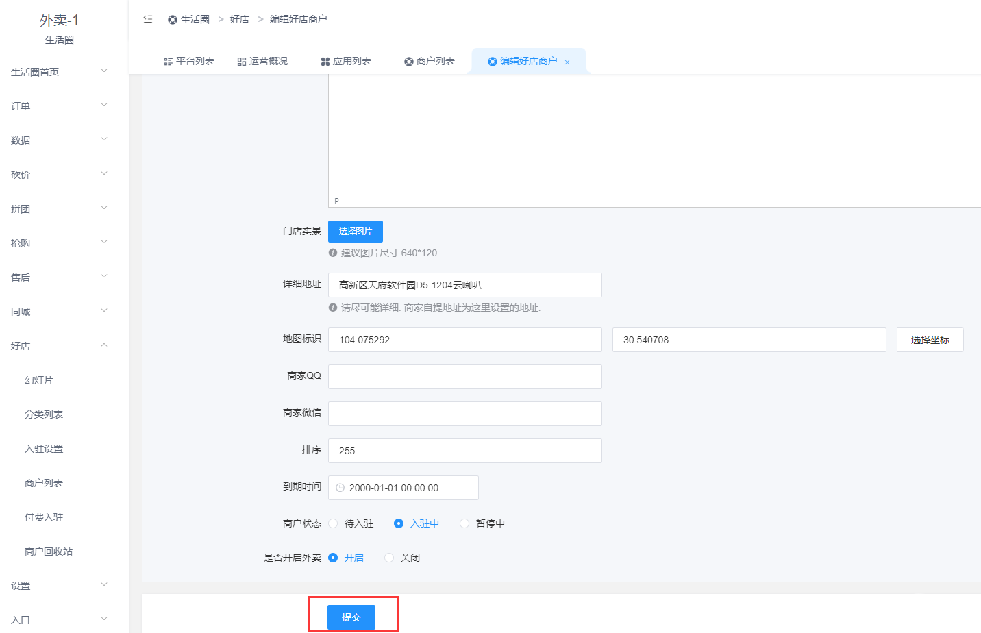This screenshot has width=981, height=633.
Task: Submit the form with 提交 button
Action: click(351, 617)
